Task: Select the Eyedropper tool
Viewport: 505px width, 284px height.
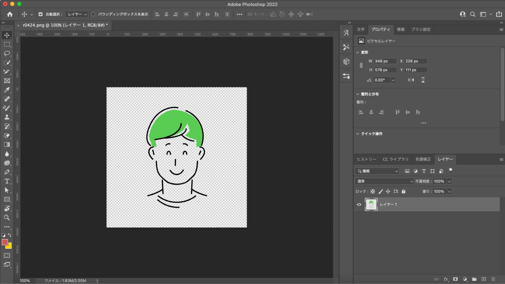Action: click(7, 90)
